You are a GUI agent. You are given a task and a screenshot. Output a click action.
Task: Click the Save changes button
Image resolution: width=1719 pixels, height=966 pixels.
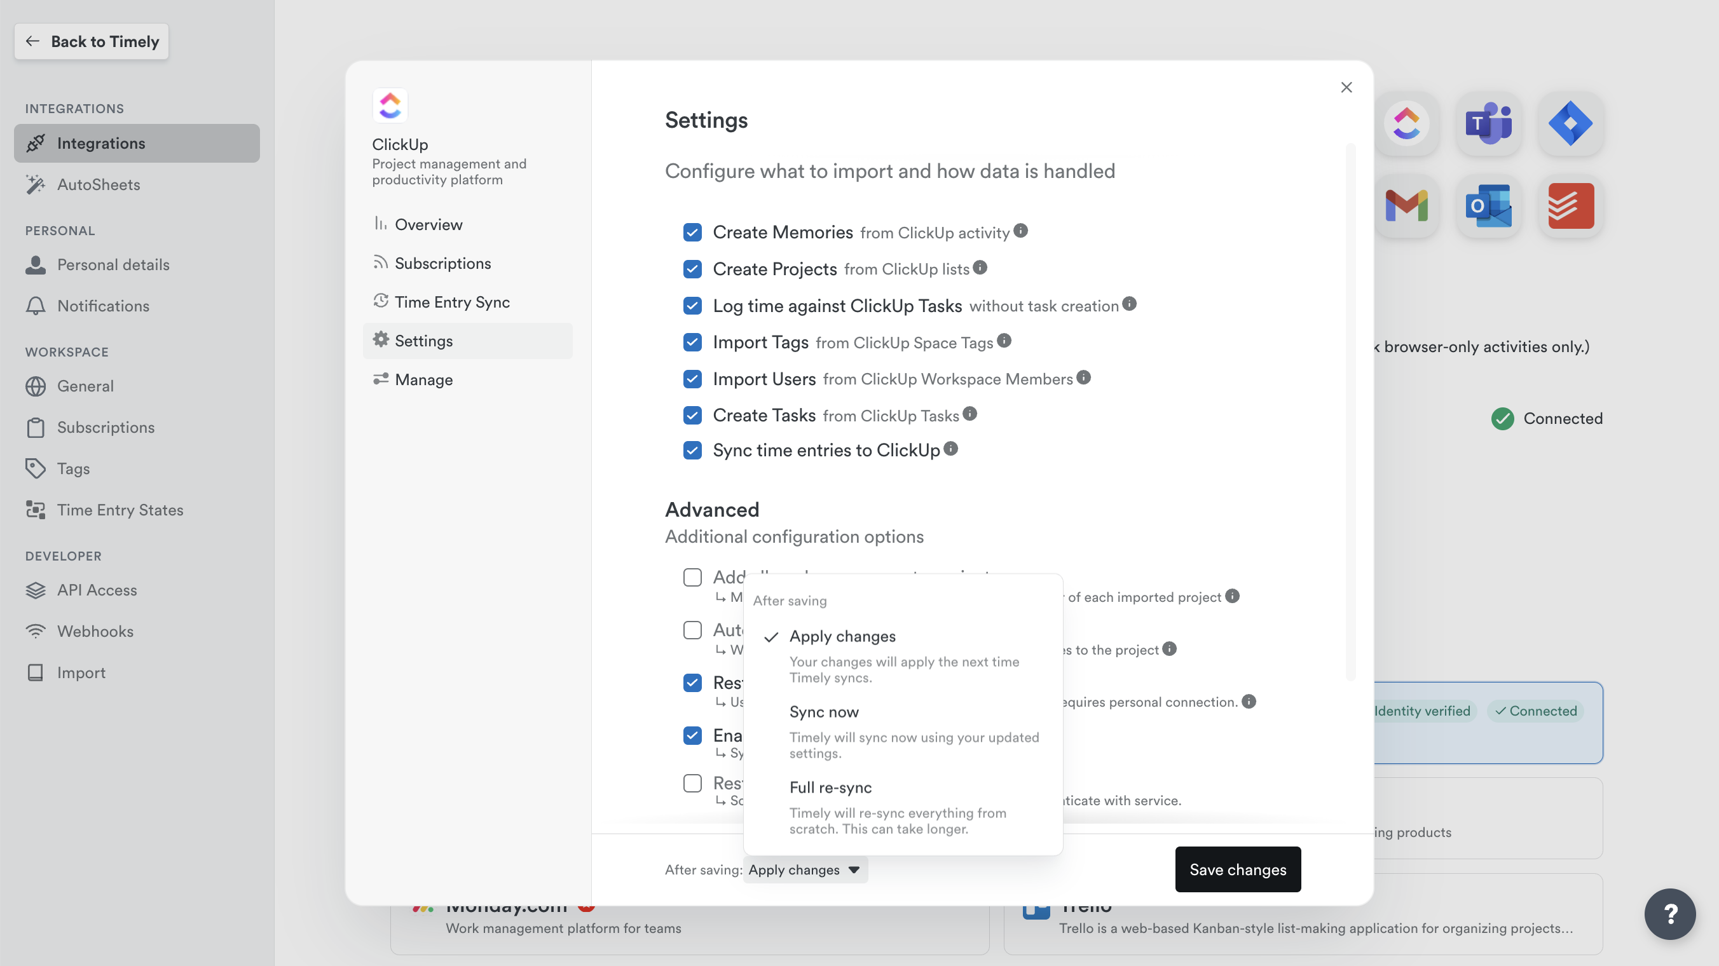[x=1237, y=869]
